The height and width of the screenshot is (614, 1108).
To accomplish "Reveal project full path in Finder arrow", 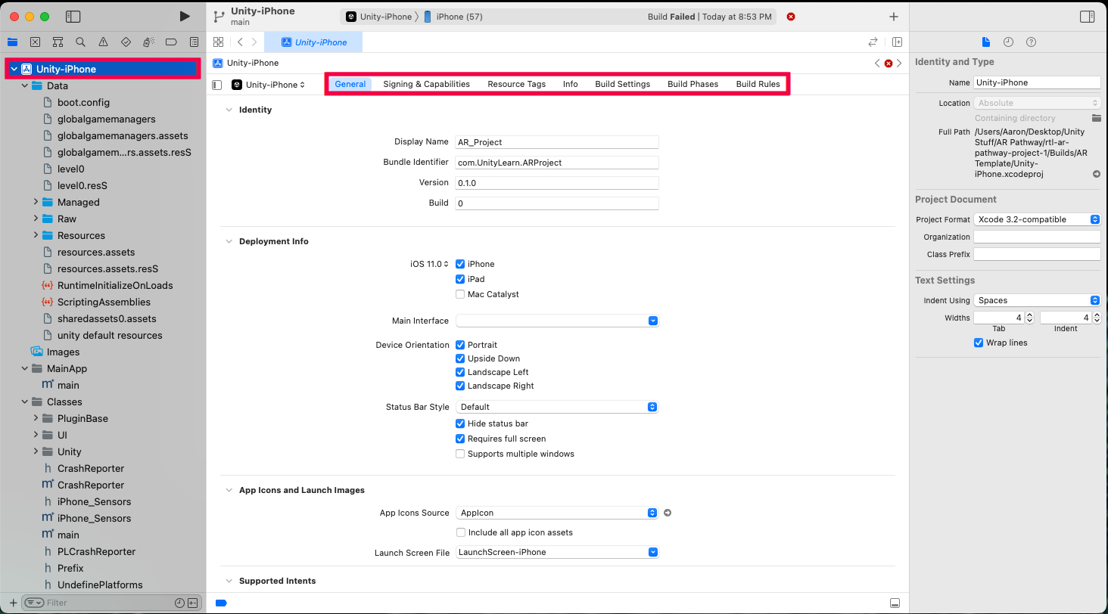I will 1096,174.
